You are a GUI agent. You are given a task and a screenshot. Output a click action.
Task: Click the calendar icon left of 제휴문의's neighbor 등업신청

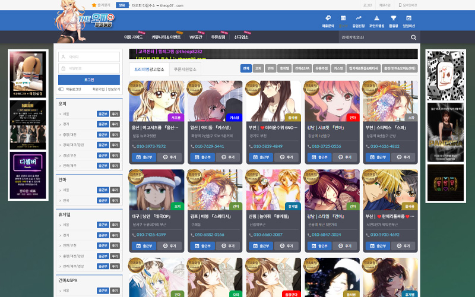[343, 18]
